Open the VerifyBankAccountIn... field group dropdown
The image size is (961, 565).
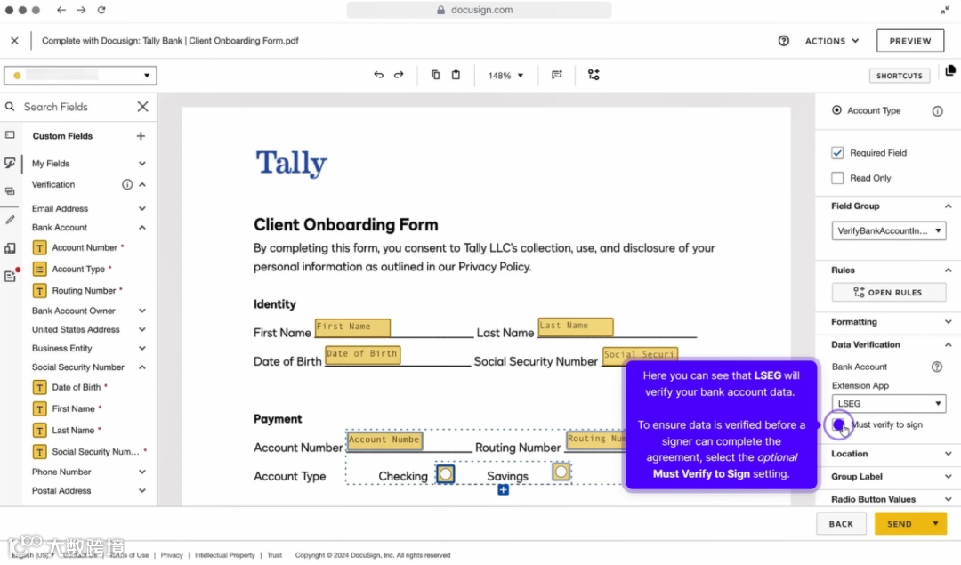click(x=889, y=231)
